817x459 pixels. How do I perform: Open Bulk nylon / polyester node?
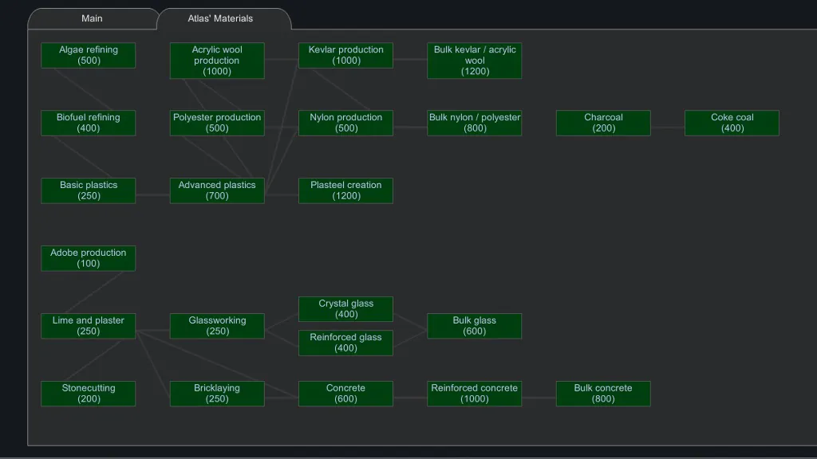point(475,123)
